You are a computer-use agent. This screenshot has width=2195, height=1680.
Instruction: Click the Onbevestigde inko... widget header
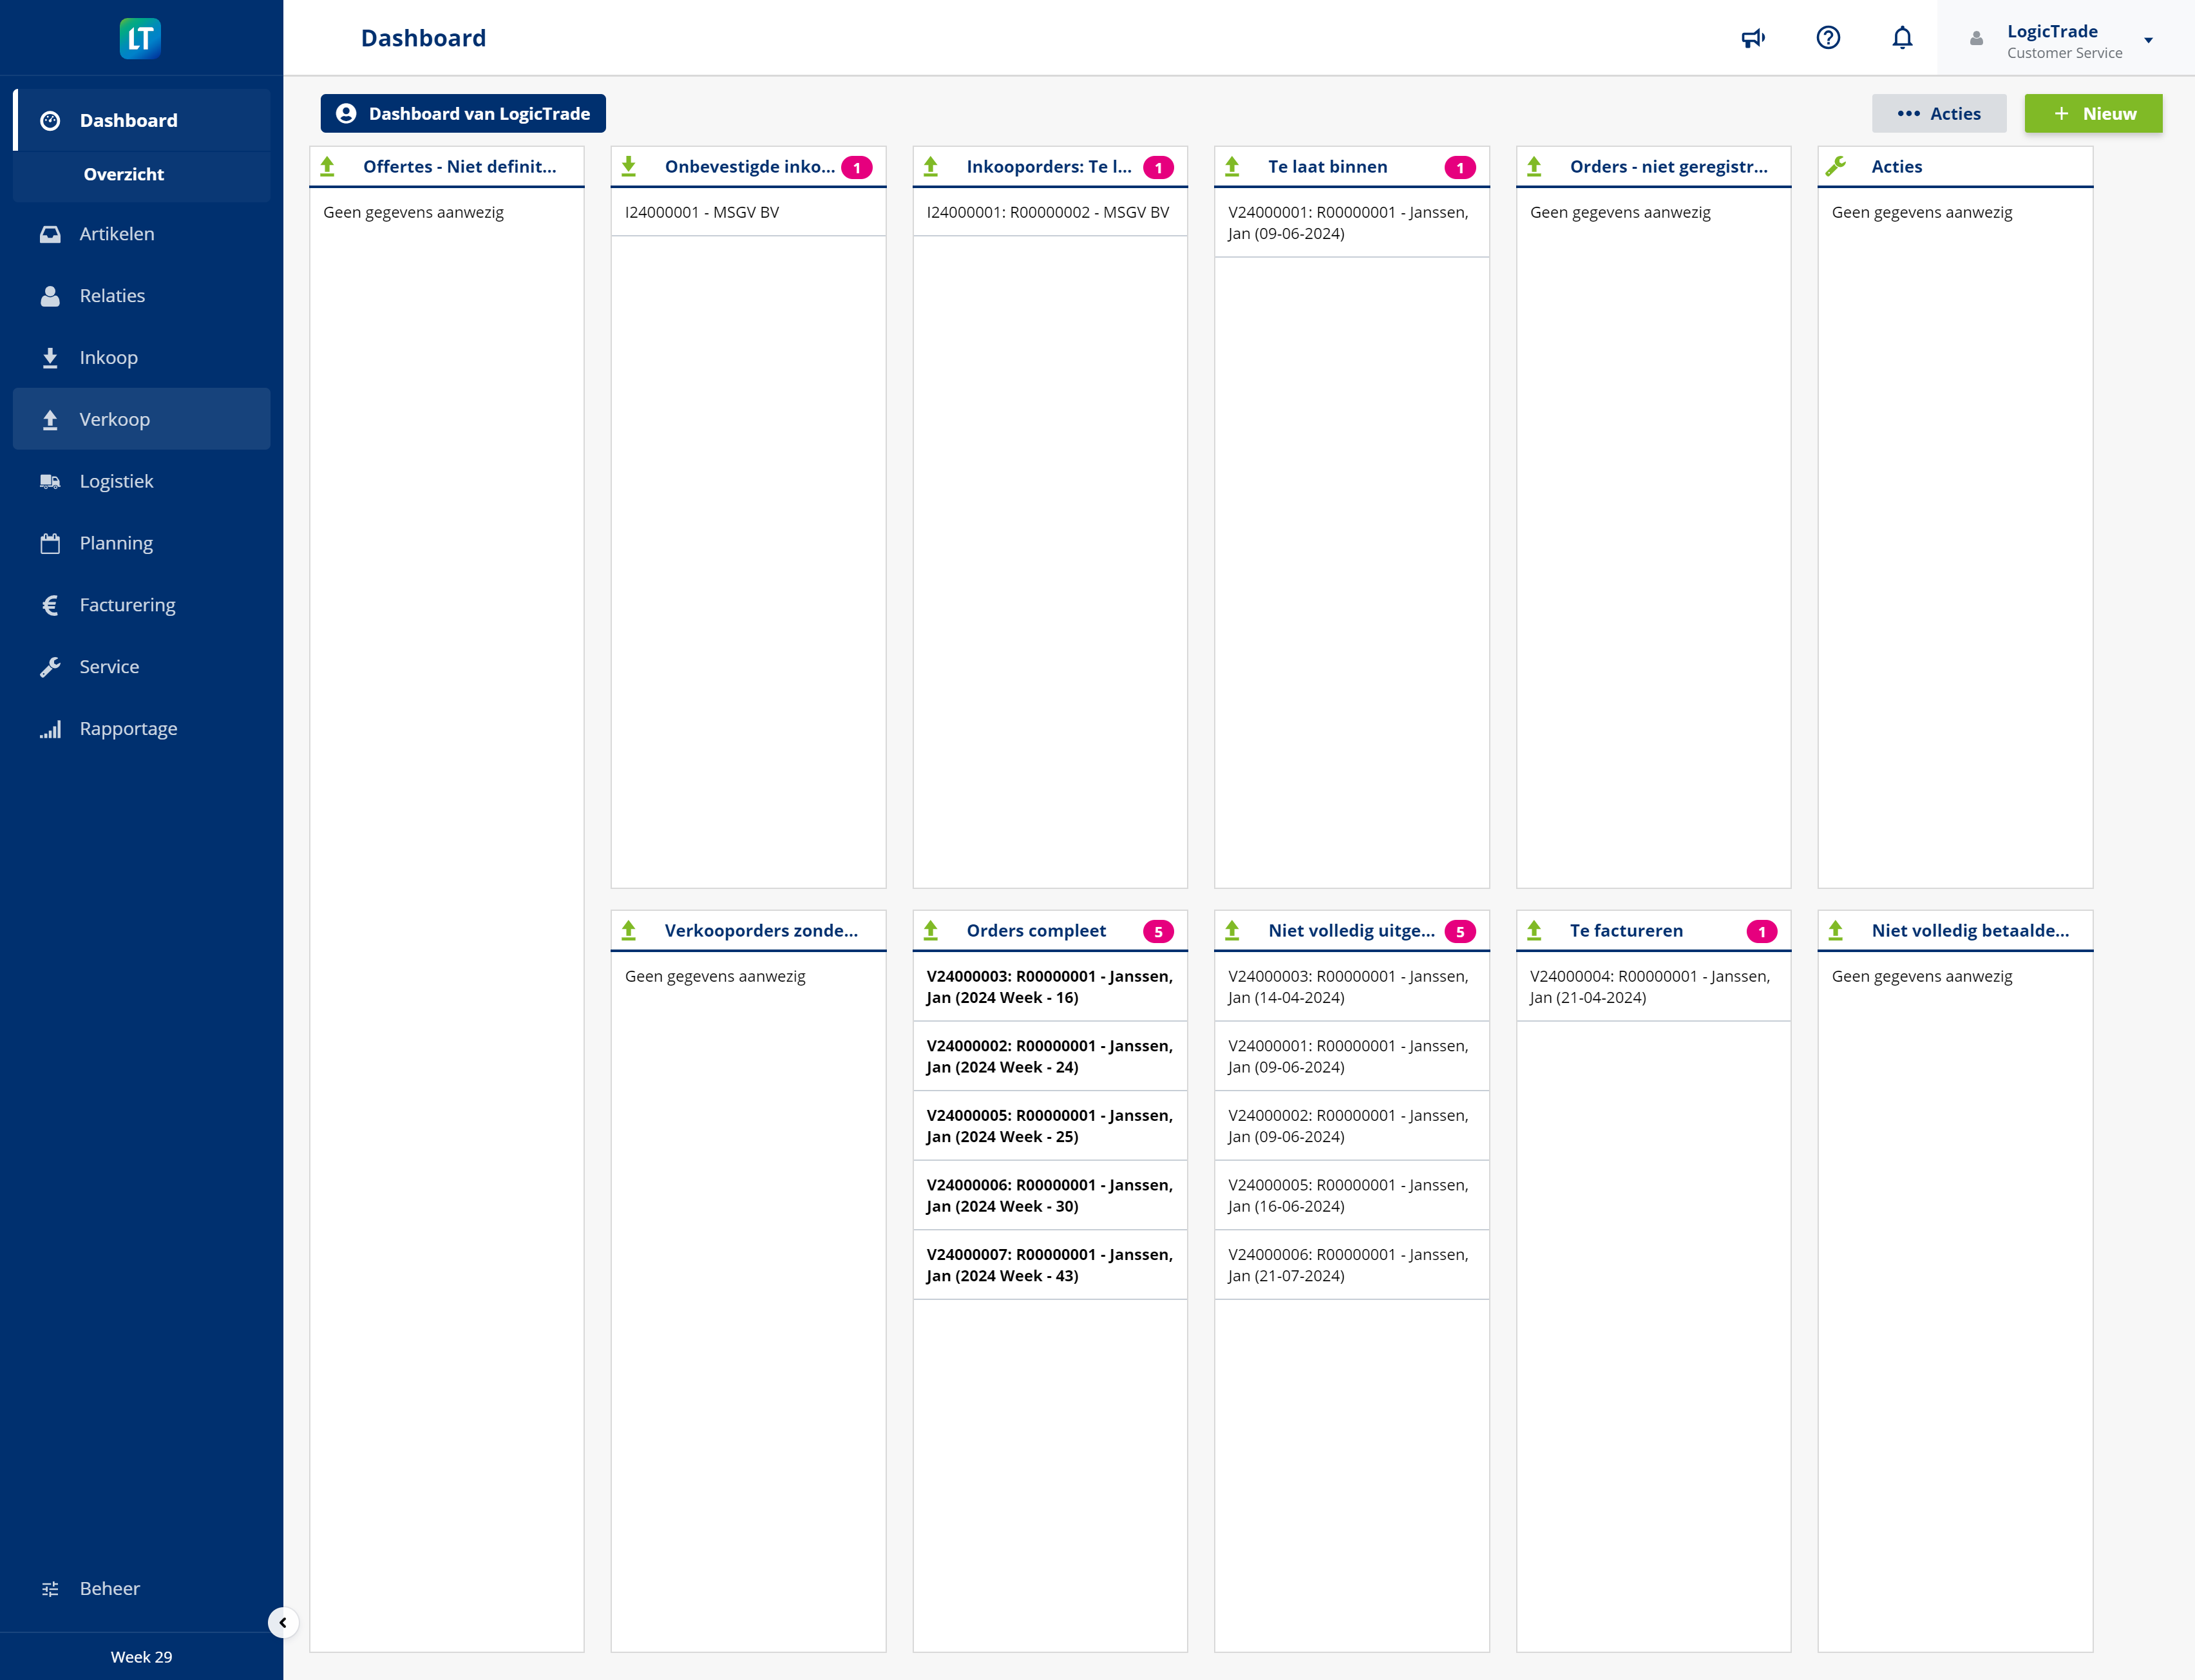[748, 167]
